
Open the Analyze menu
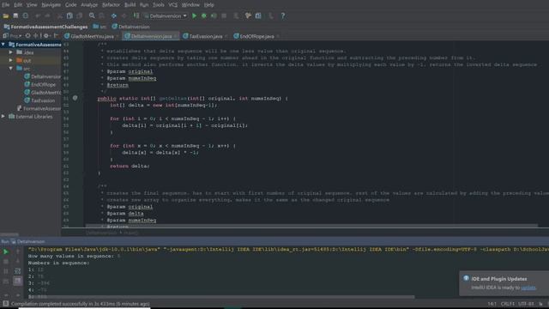coord(89,5)
